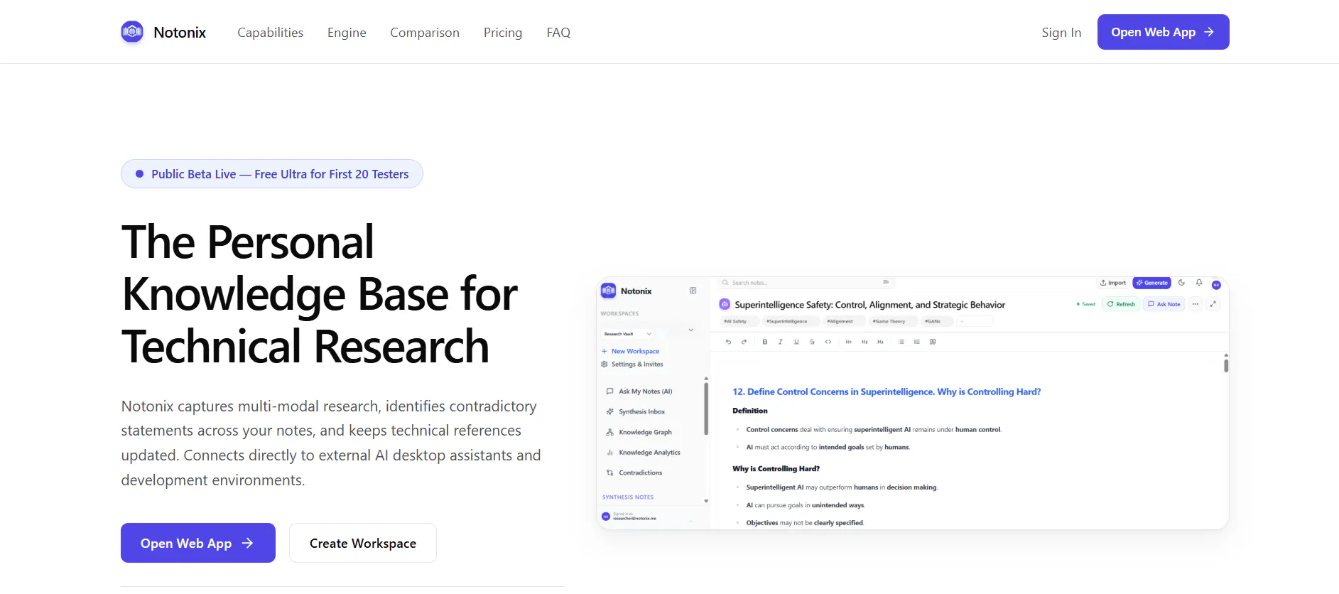
Task: Open notifications with the bell icon
Action: click(1199, 283)
